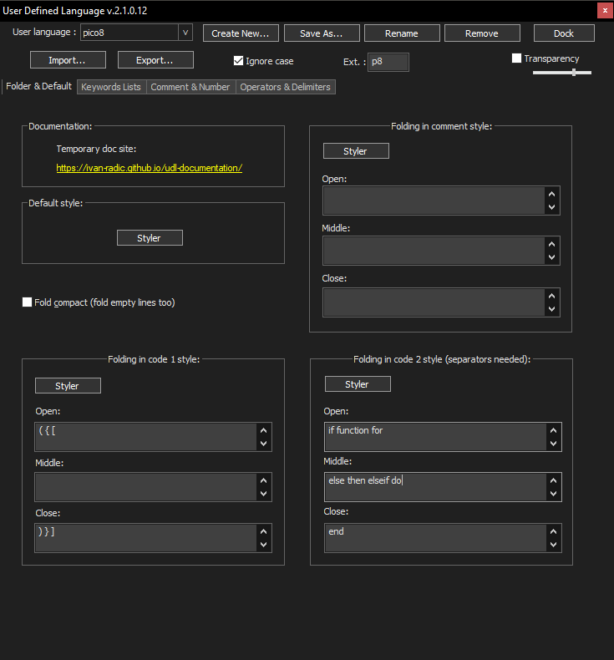Export the language definition
The height and width of the screenshot is (660, 614).
pyautogui.click(x=155, y=60)
